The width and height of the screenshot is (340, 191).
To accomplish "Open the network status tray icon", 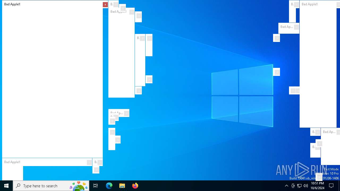I will click(299, 186).
